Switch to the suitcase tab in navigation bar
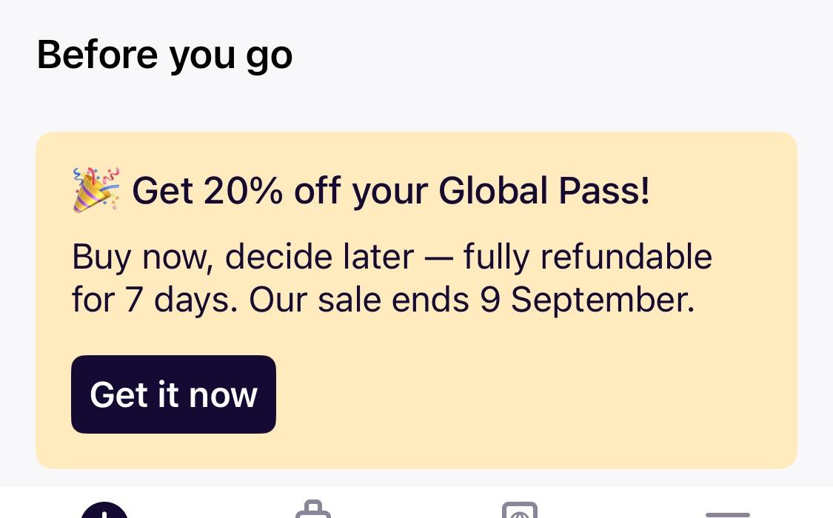The height and width of the screenshot is (518, 833). pos(313,509)
